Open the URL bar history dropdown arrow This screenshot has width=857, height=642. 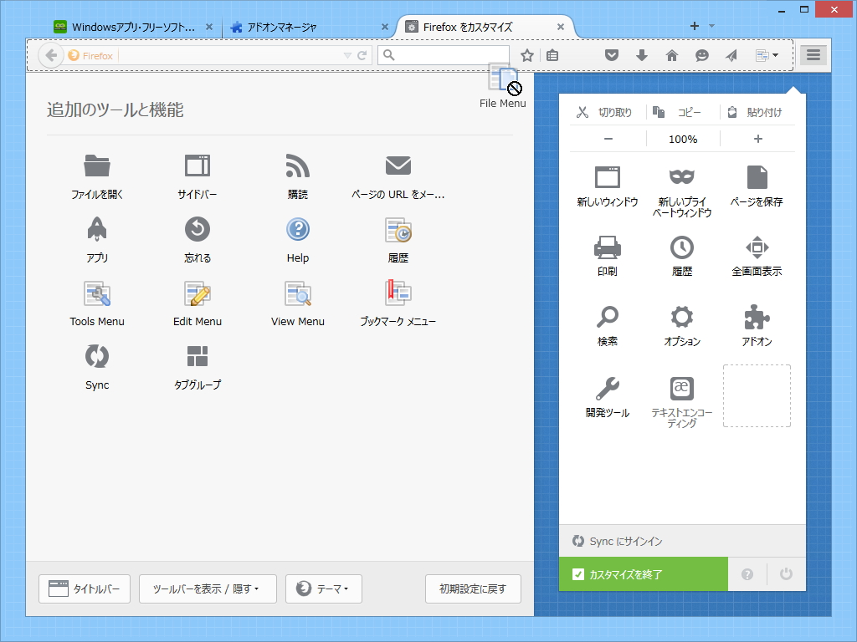pyautogui.click(x=347, y=55)
